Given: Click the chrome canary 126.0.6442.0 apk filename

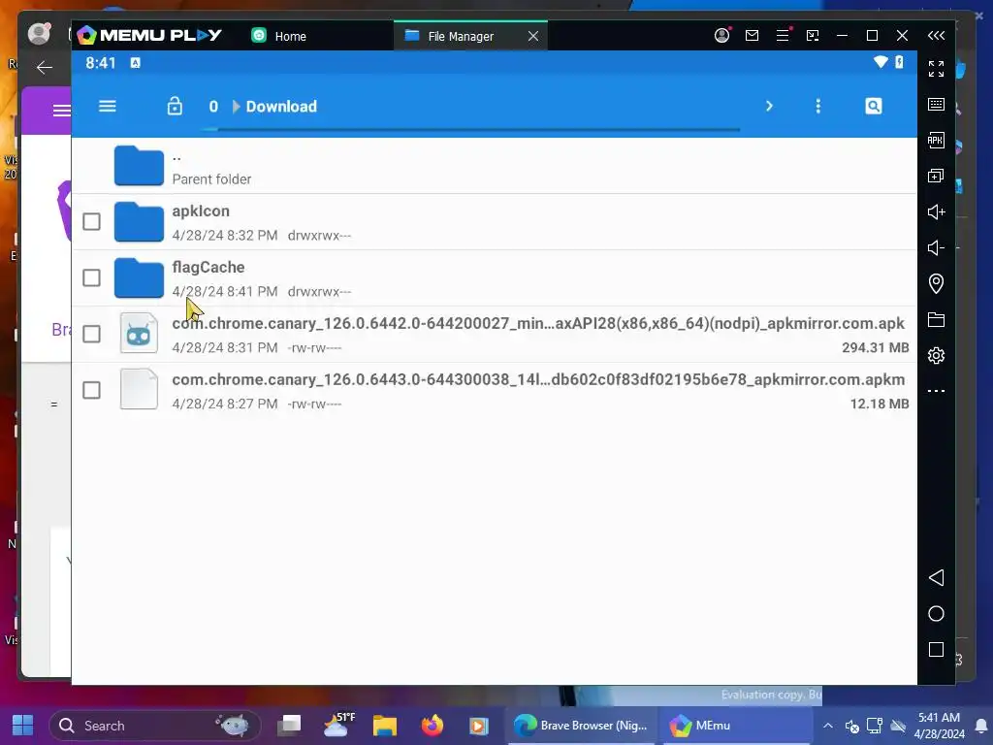Looking at the screenshot, I should tap(538, 324).
